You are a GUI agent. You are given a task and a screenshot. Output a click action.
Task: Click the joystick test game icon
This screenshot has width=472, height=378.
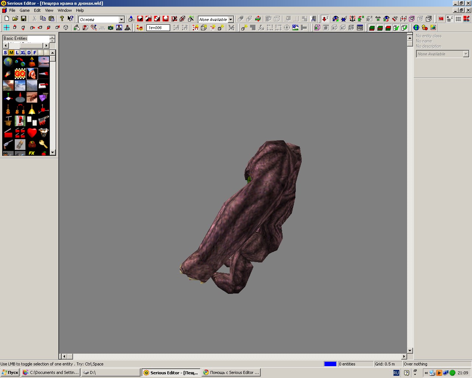pyautogui.click(x=128, y=27)
